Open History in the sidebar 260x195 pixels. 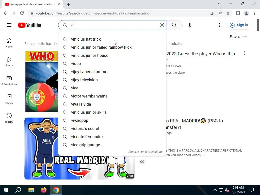click(9, 118)
